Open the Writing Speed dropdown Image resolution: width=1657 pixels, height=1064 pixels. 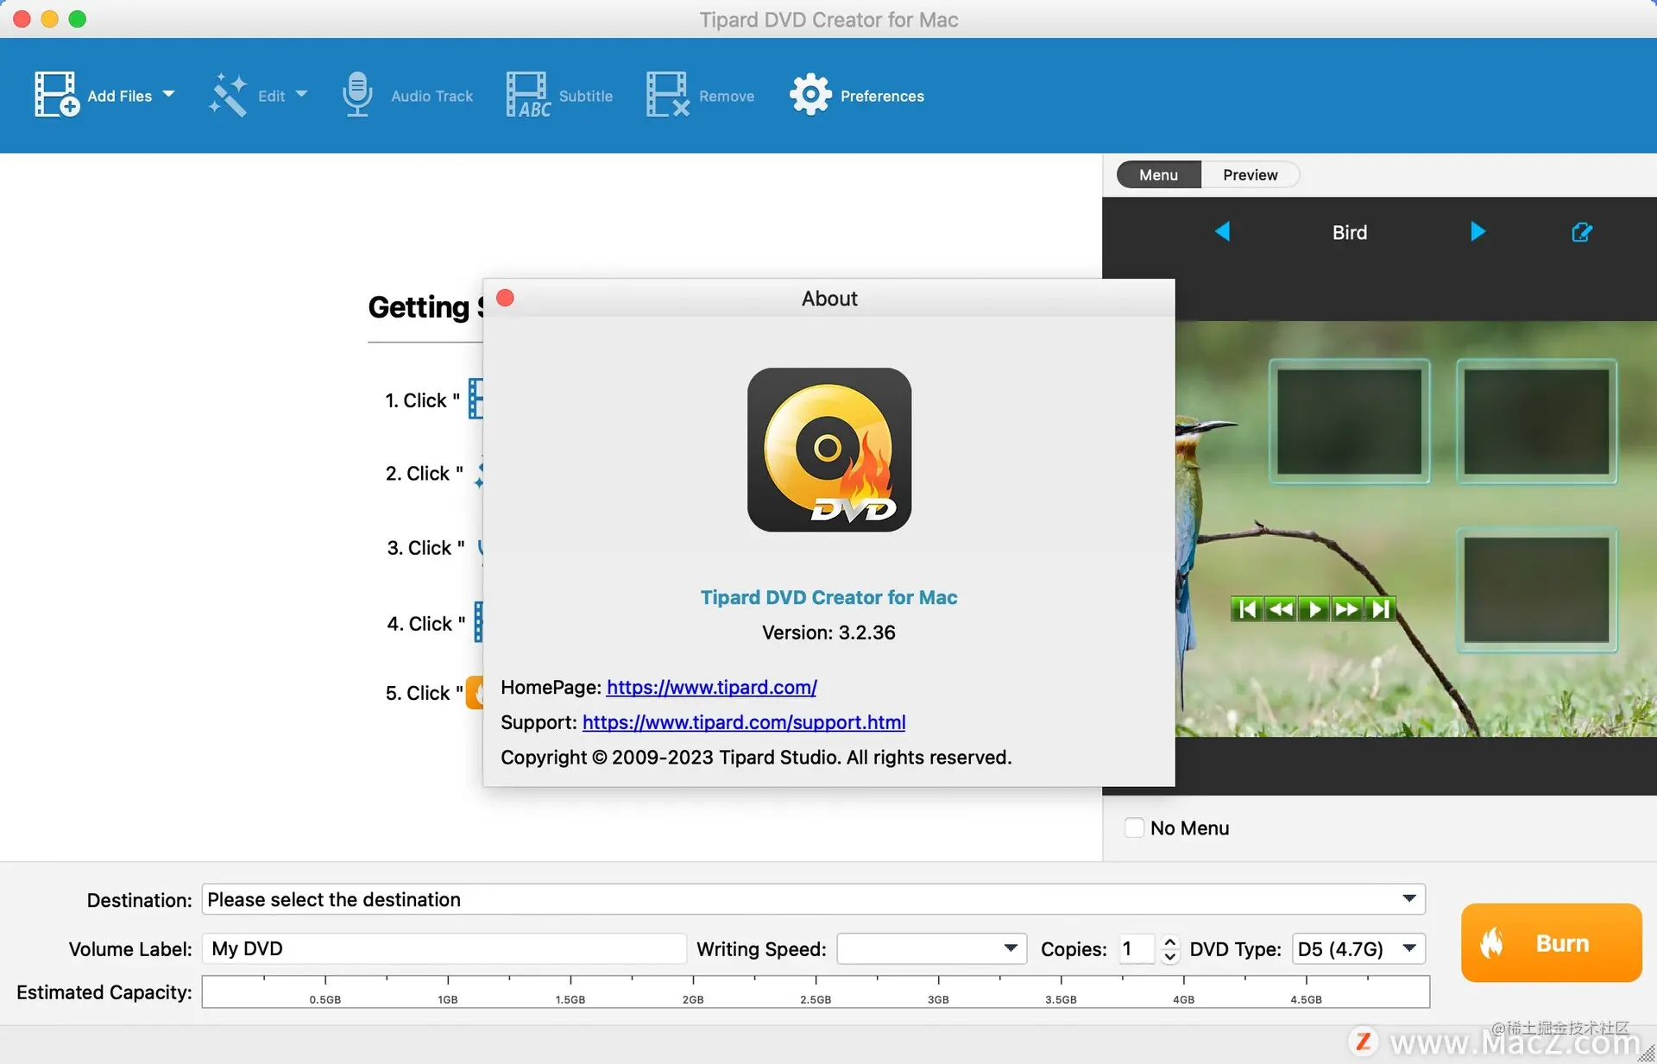point(1010,948)
